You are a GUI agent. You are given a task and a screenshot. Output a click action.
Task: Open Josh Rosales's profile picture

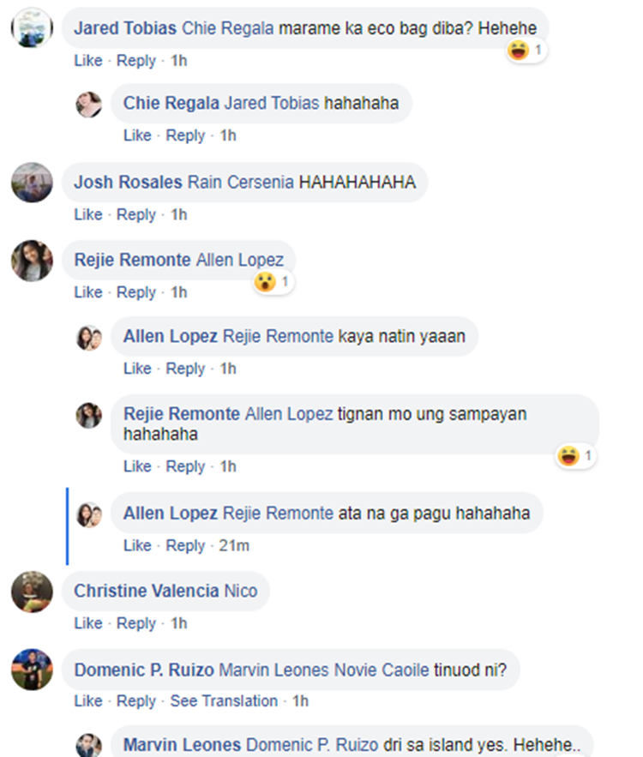coord(32,183)
